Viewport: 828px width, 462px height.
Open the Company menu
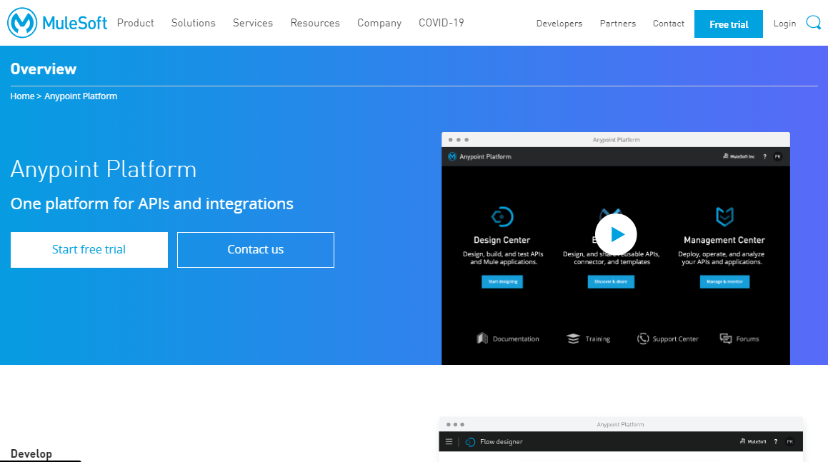pos(379,24)
